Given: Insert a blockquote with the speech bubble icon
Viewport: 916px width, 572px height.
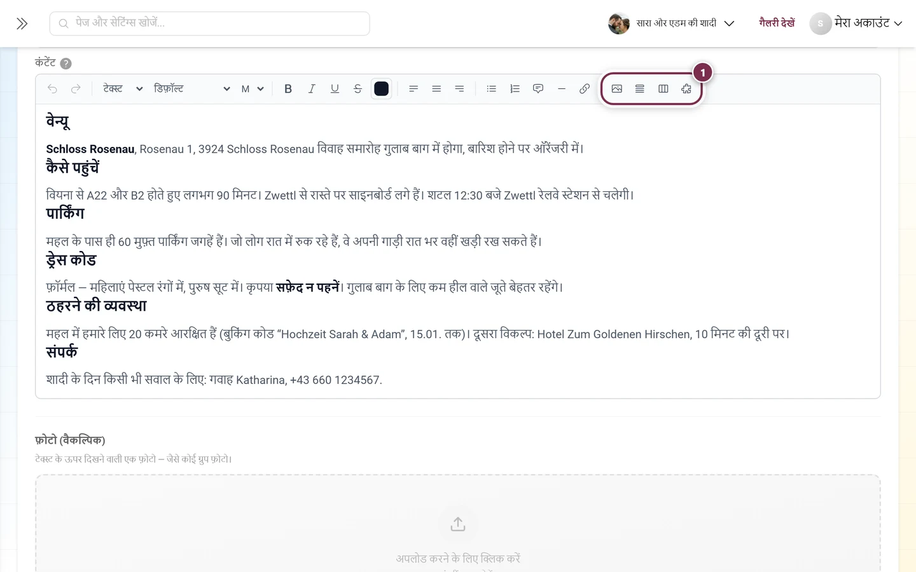Looking at the screenshot, I should (538, 89).
